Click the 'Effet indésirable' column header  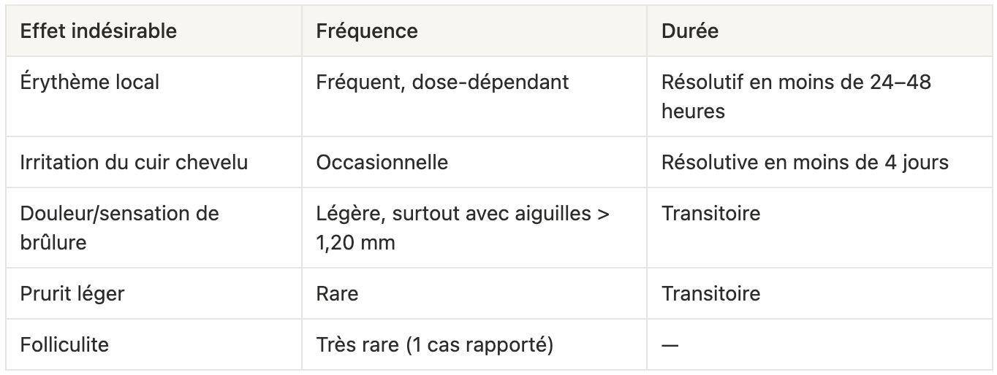pos(153,31)
